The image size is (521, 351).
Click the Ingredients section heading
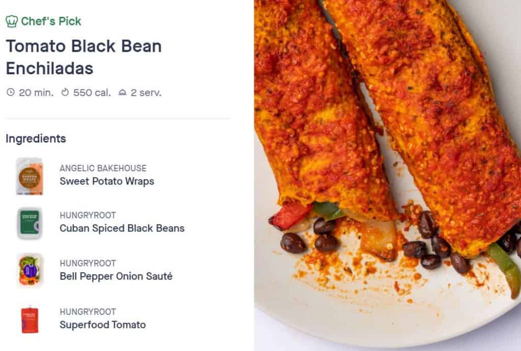pyautogui.click(x=36, y=138)
